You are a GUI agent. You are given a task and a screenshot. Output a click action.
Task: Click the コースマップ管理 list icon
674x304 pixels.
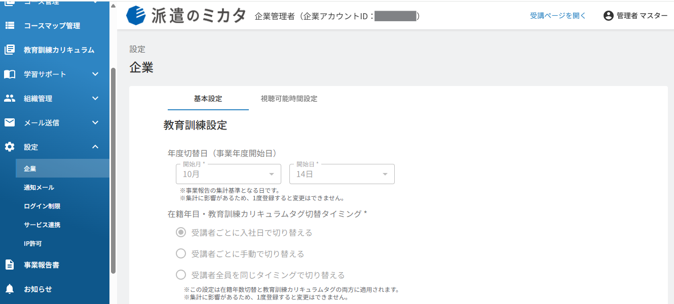pos(9,26)
